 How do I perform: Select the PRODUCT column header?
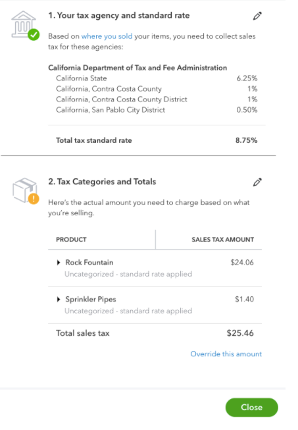71,240
